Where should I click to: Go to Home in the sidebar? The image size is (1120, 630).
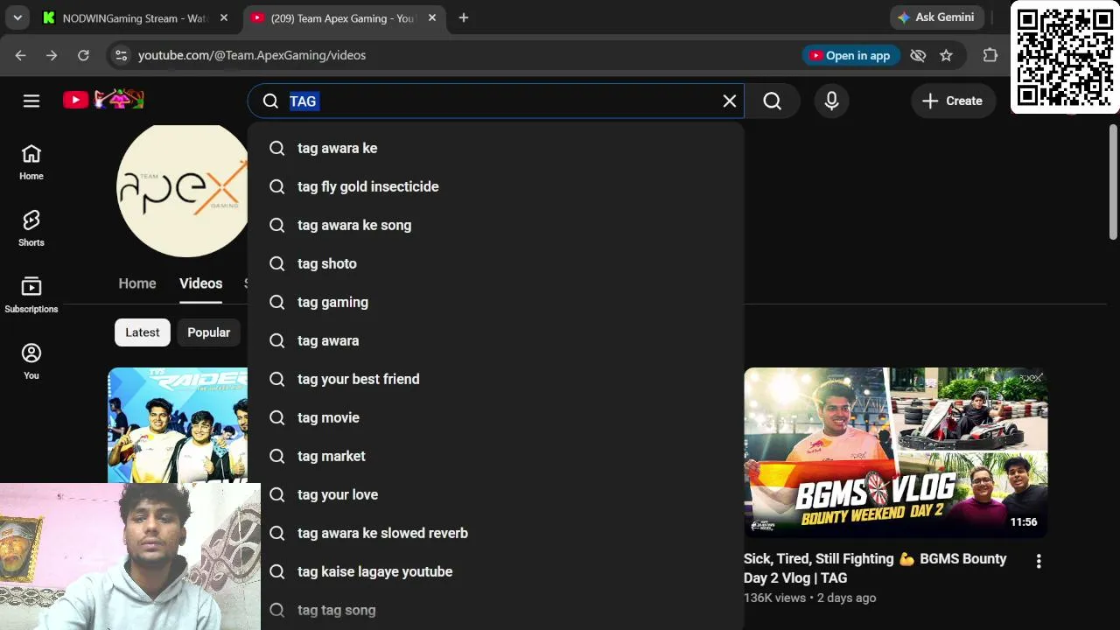[31, 163]
